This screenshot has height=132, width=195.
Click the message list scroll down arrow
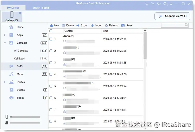pos(145,128)
